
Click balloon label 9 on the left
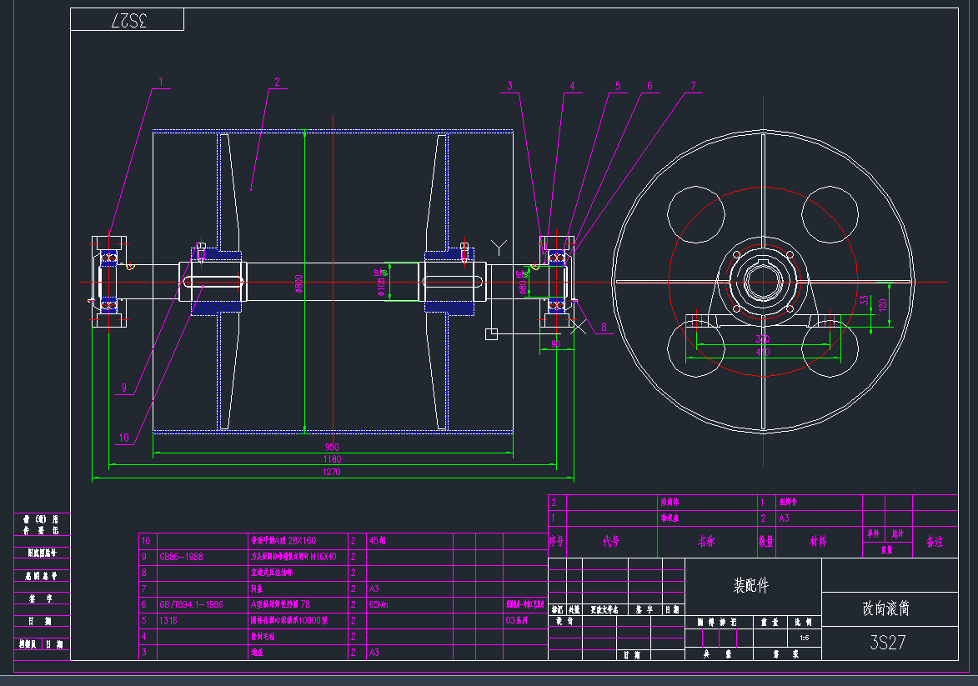coord(123,387)
